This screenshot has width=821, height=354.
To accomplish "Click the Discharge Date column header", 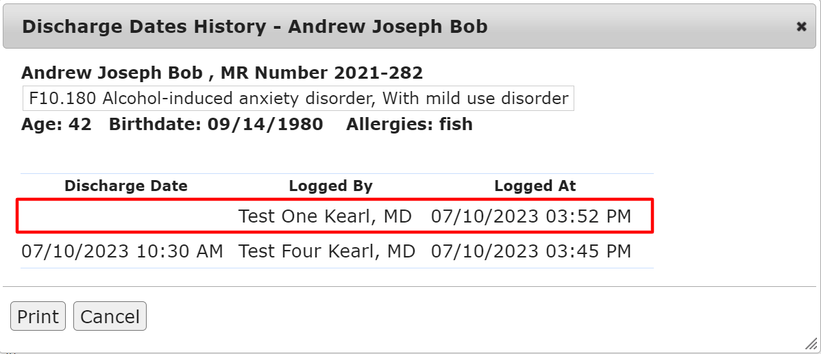I will (x=125, y=186).
